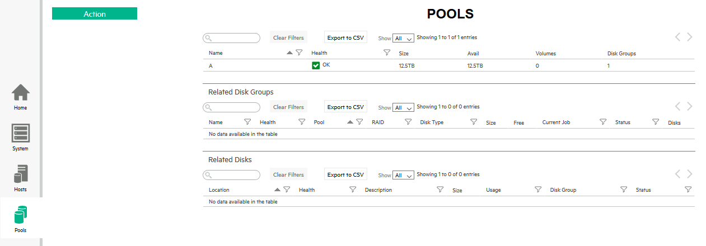Filter Disk Groups by Name column
Screen dimensions: 706x246
point(247,121)
